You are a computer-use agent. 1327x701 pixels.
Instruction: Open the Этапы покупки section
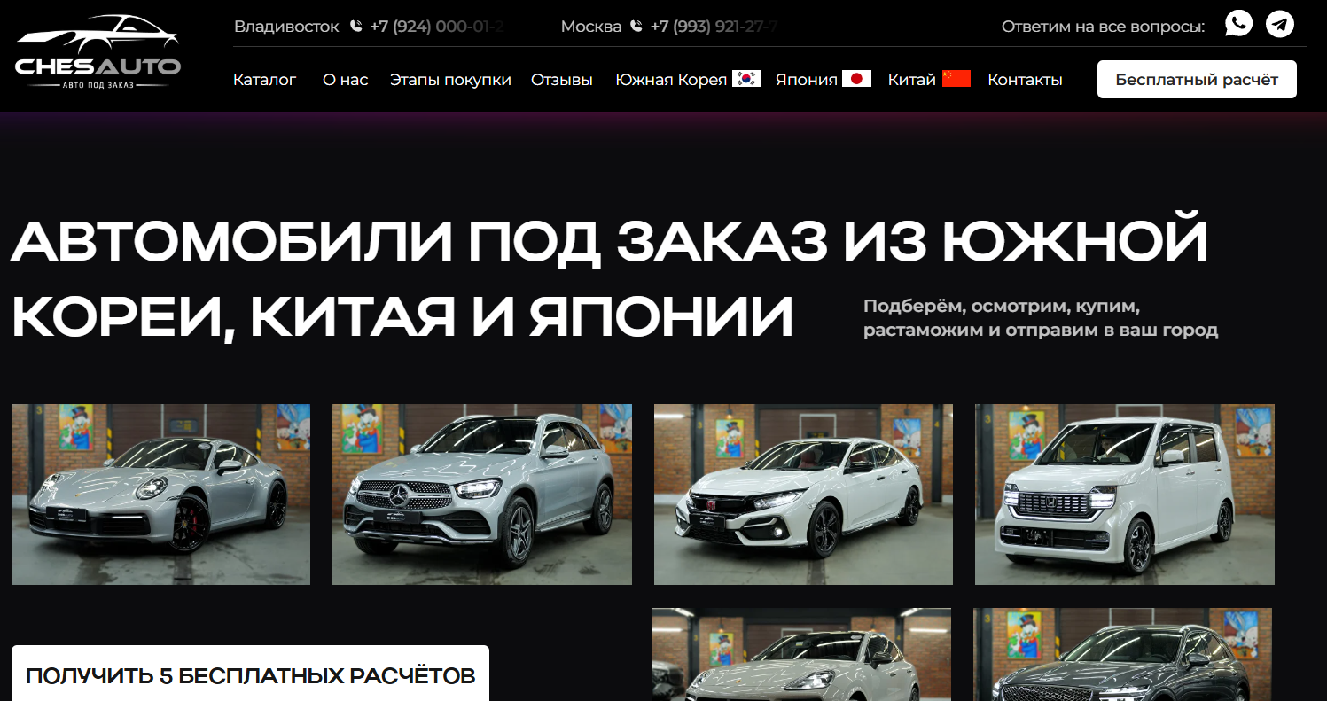[x=450, y=80]
